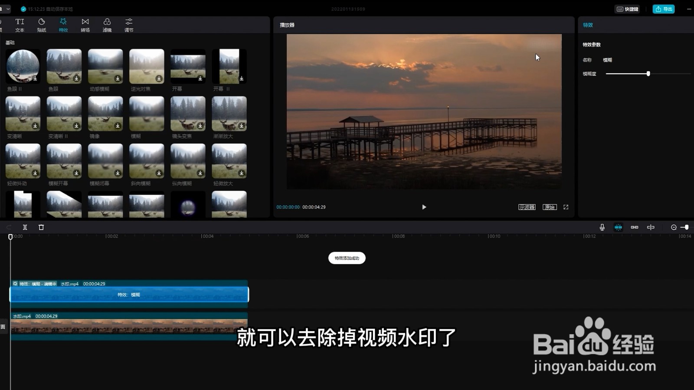Switch to the 滤镜 filters tab

pos(107,25)
